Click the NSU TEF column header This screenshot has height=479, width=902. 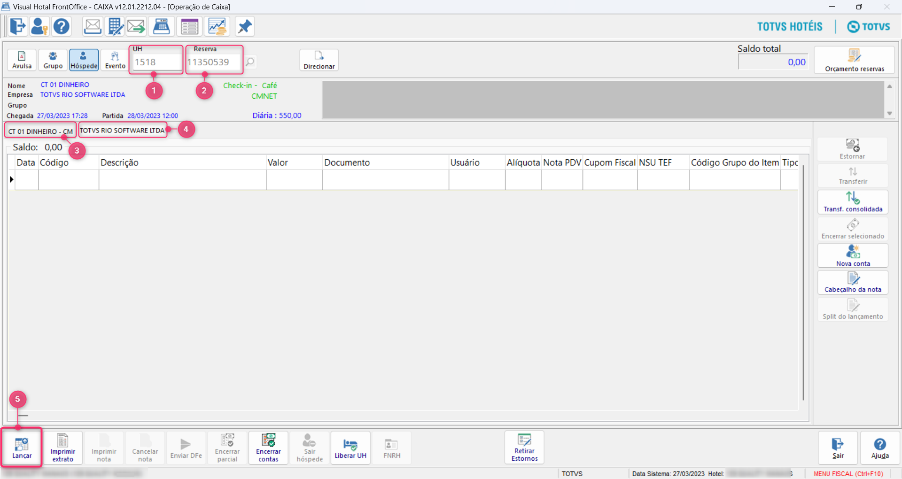pyautogui.click(x=663, y=162)
